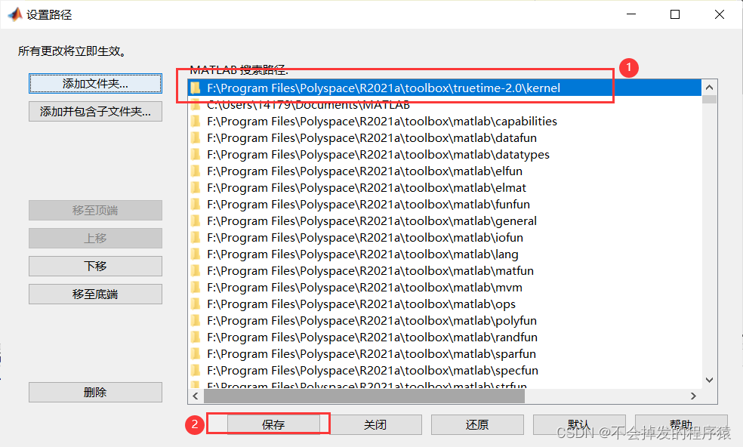Click the vertical scrollbar down arrow
This screenshot has height=447, width=743.
pyautogui.click(x=709, y=380)
